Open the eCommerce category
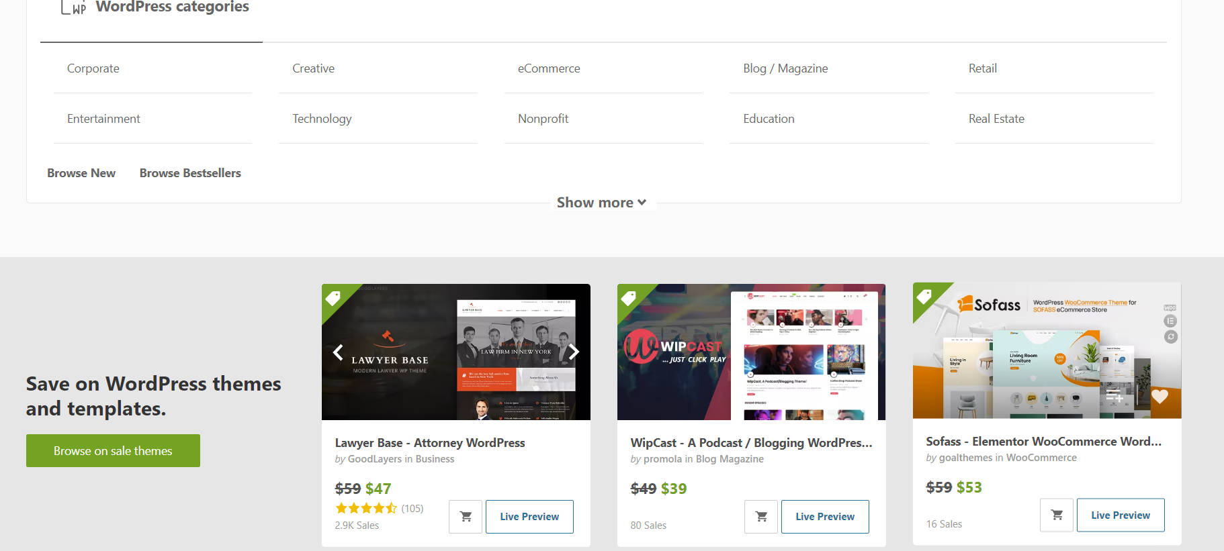The height and width of the screenshot is (551, 1224). pos(549,68)
